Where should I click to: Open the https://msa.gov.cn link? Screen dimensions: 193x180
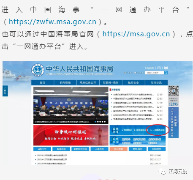(136, 34)
